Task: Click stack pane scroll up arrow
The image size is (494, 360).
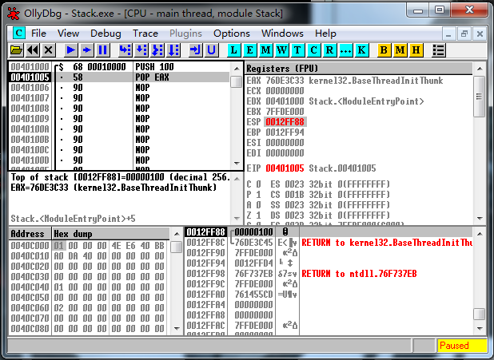Action: click(x=480, y=234)
